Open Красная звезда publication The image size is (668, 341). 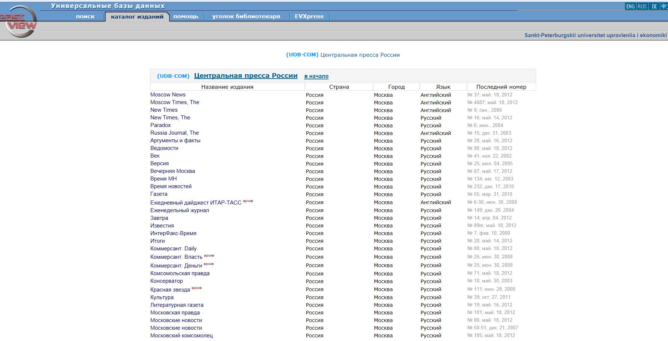(170, 290)
